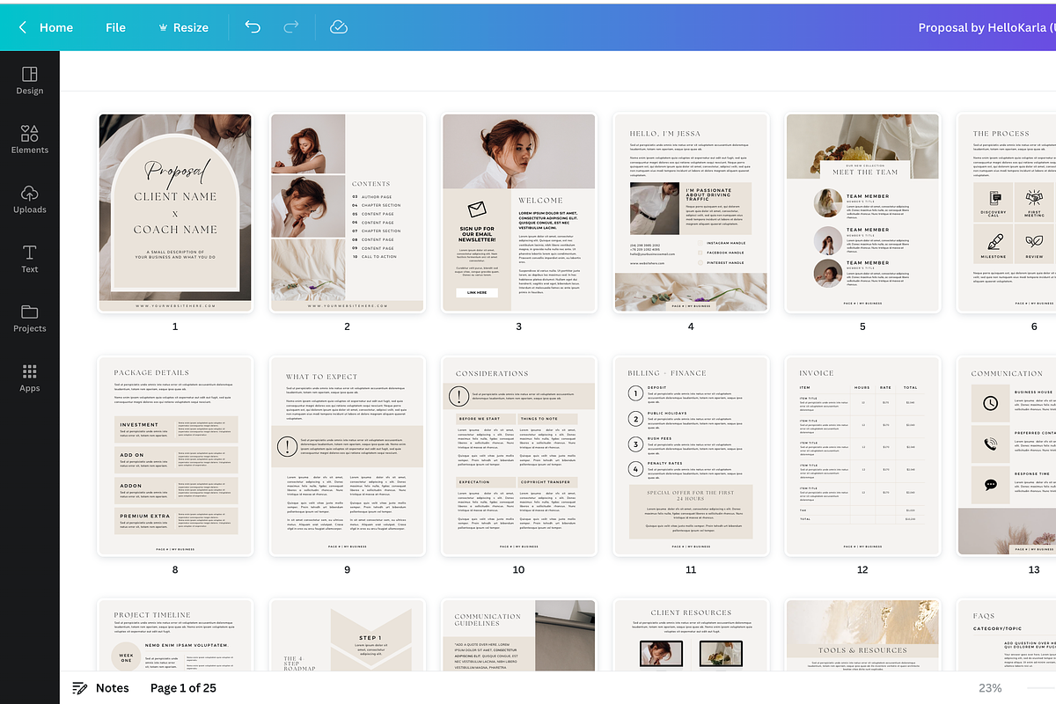Screen dimensions: 1056x704
Task: Click the Page 1 of 25 indicator
Action: pos(182,687)
